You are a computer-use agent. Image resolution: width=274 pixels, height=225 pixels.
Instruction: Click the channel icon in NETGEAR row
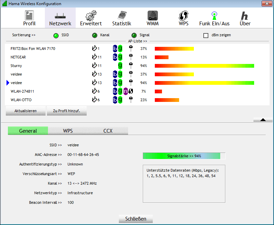click(x=95, y=57)
